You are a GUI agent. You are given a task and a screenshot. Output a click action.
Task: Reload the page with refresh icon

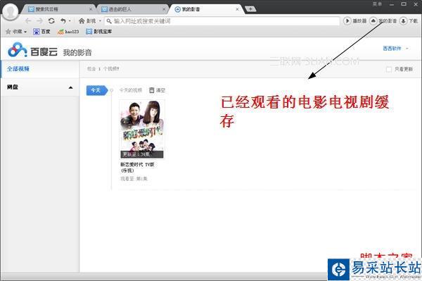point(51,20)
